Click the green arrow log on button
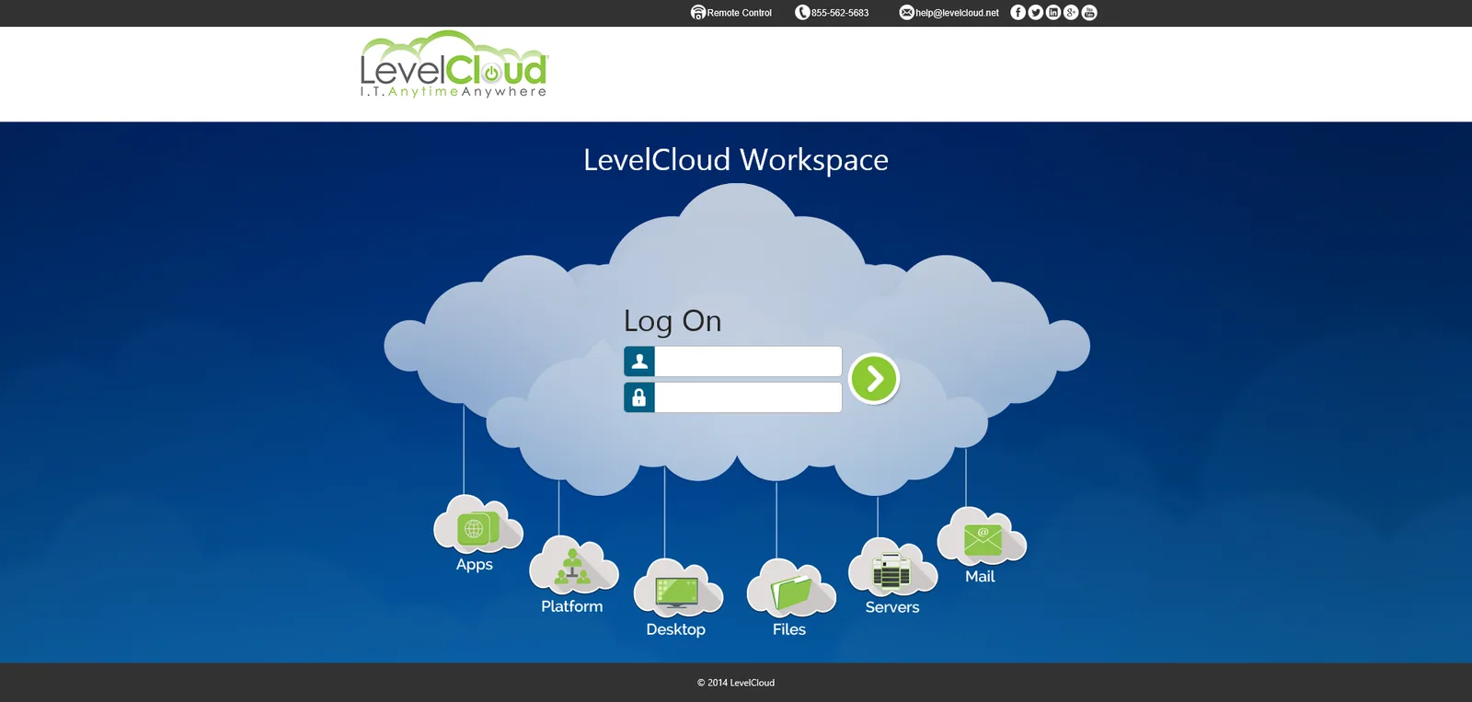 click(x=873, y=378)
